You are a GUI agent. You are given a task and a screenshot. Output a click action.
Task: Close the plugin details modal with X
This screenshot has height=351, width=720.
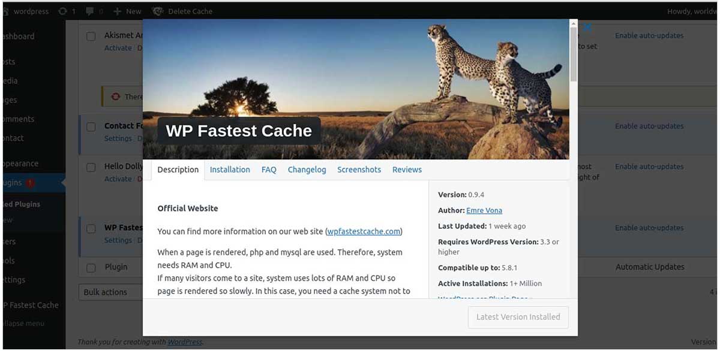point(587,26)
